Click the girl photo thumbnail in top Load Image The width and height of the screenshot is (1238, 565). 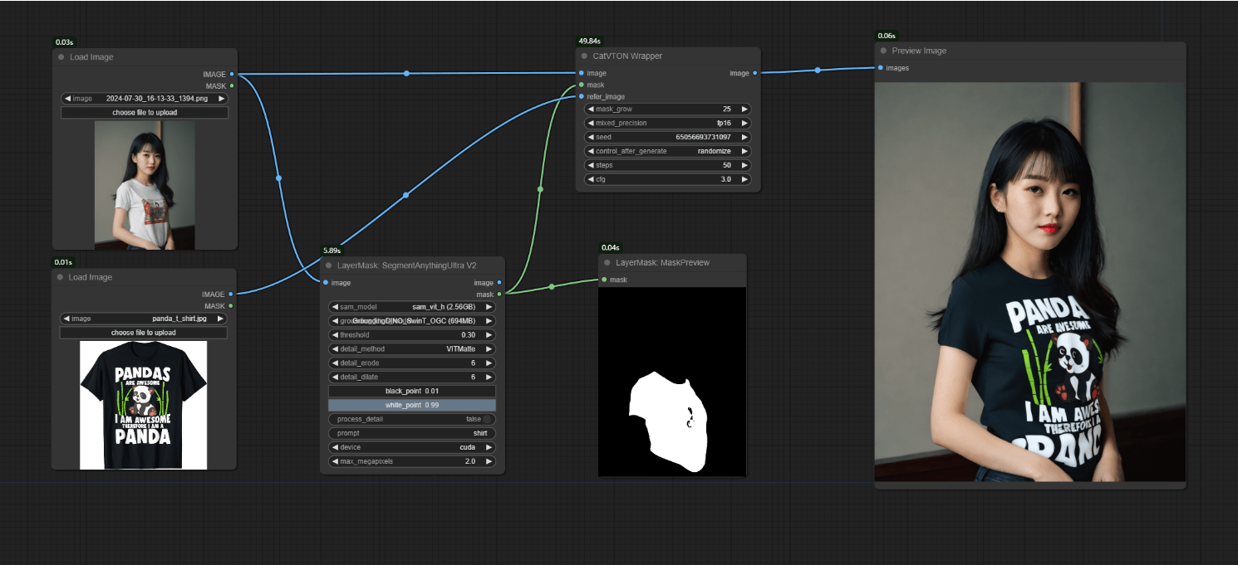point(145,185)
